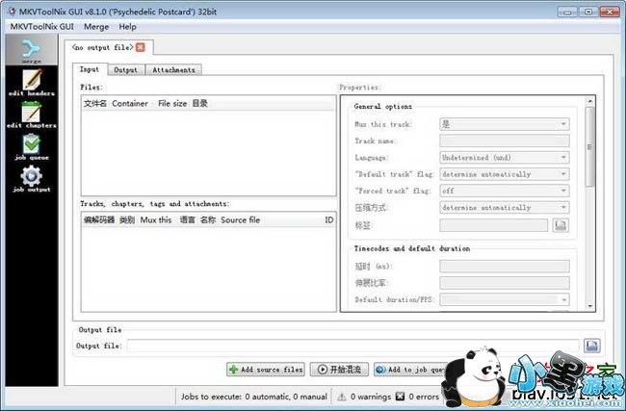This screenshot has height=411, width=626.
Task: Click the properties panel scrollbar thumb
Action: (x=589, y=147)
